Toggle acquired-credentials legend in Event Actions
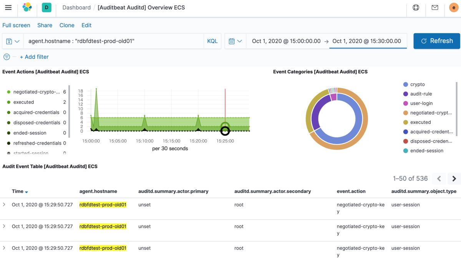The height and width of the screenshot is (262, 461). 36,112
